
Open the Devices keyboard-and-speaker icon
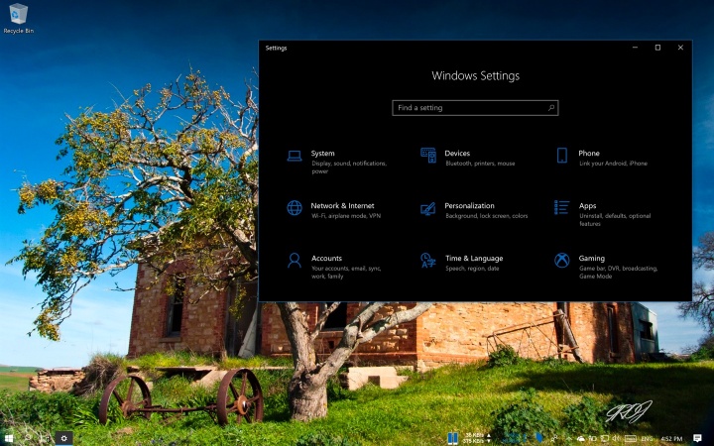(428, 156)
